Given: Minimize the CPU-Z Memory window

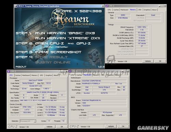Looking at the screenshot, I should click(160, 6).
